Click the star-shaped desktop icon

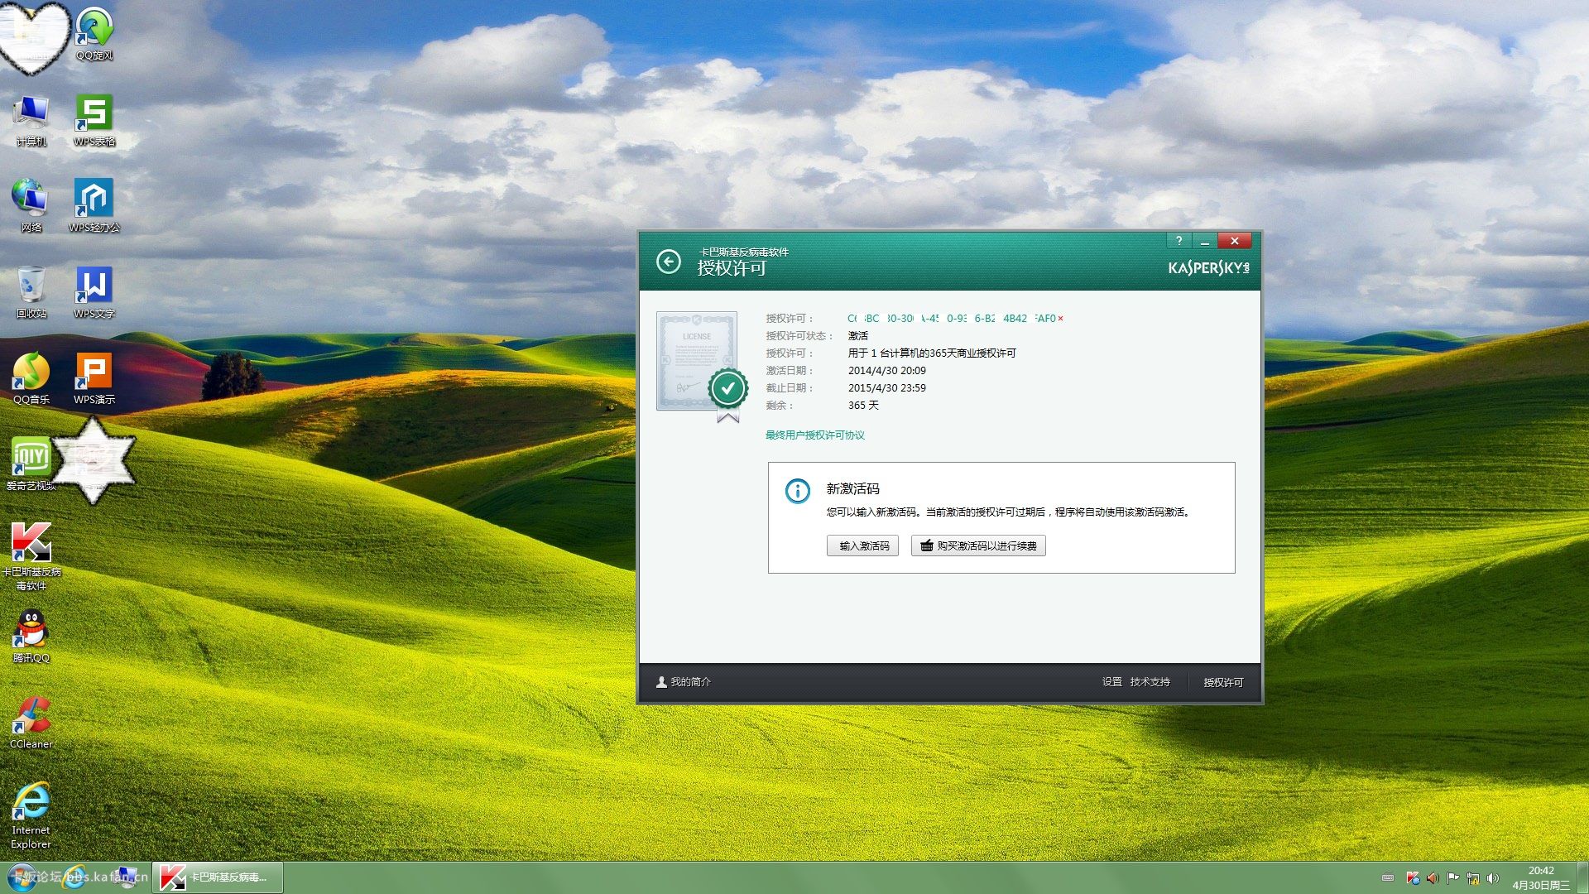tap(93, 461)
